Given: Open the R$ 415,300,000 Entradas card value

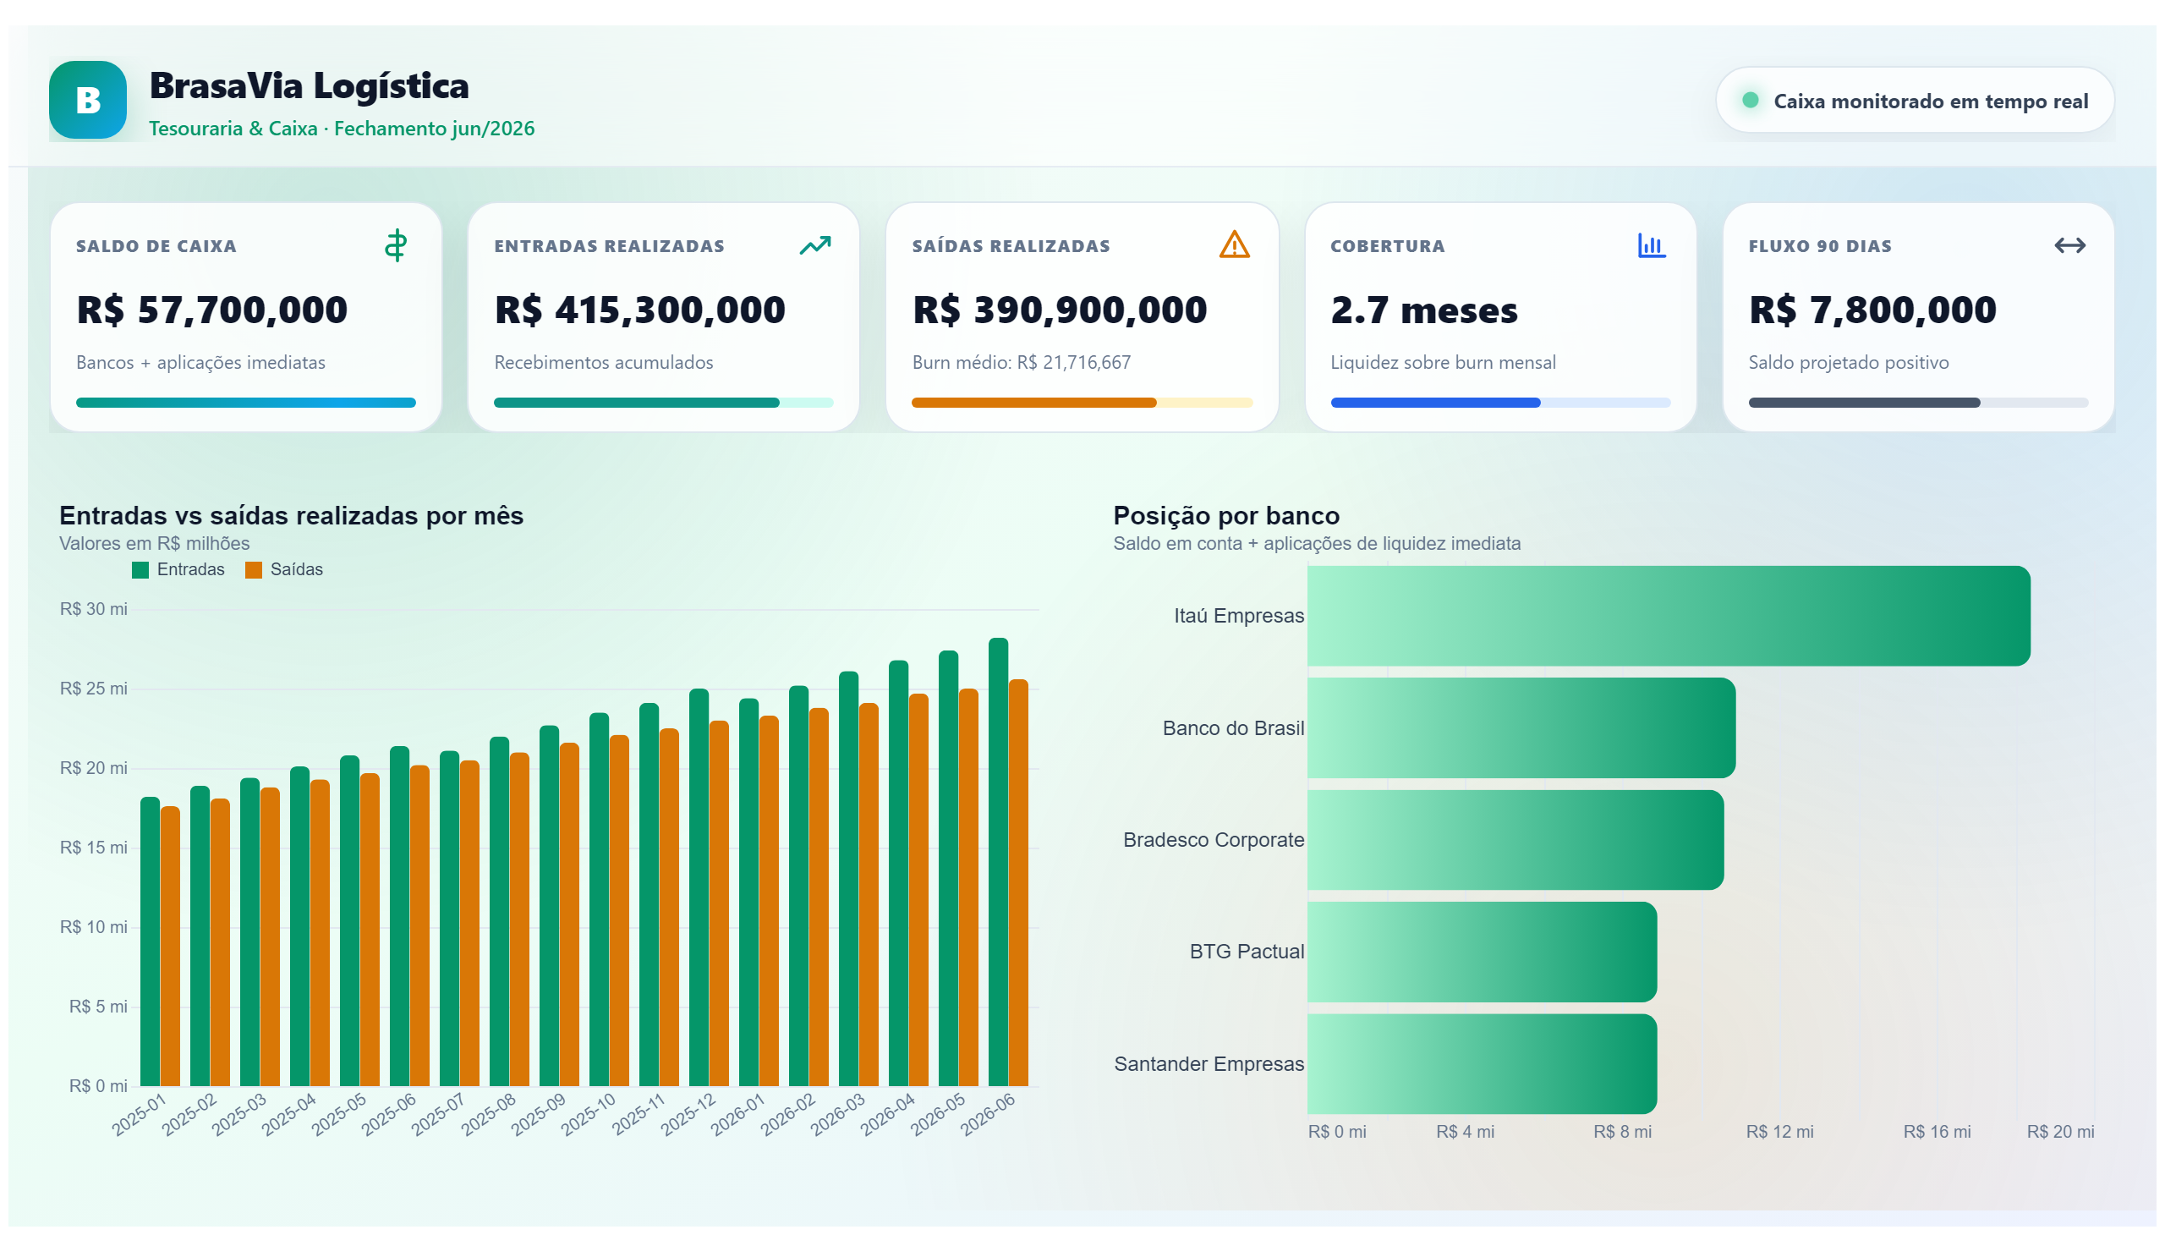Looking at the screenshot, I should point(640,310).
